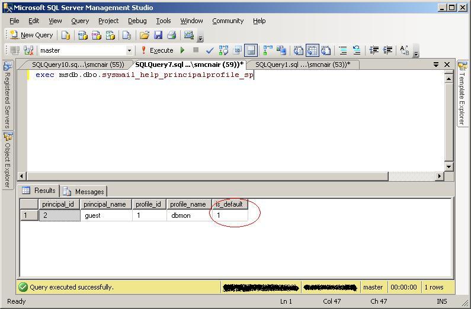Screen dimensions: 471x309
Task: Expand standard toolbar options overflow arrow
Action: click(x=200, y=38)
